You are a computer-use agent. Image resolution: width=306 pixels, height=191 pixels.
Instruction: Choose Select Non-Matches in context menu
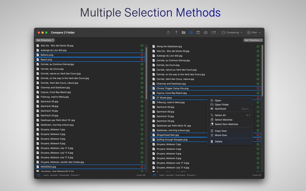230,124
